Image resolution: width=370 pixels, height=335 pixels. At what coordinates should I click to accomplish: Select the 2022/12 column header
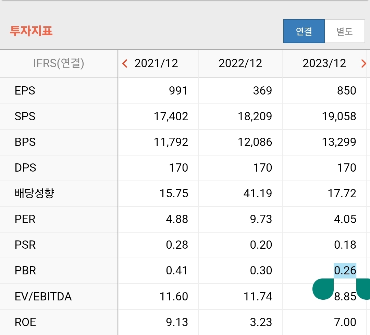[x=240, y=63]
